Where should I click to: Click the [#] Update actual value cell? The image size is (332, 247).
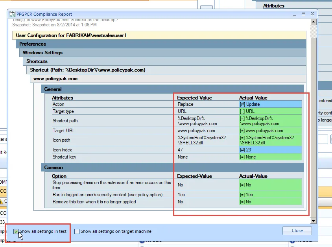click(270, 104)
